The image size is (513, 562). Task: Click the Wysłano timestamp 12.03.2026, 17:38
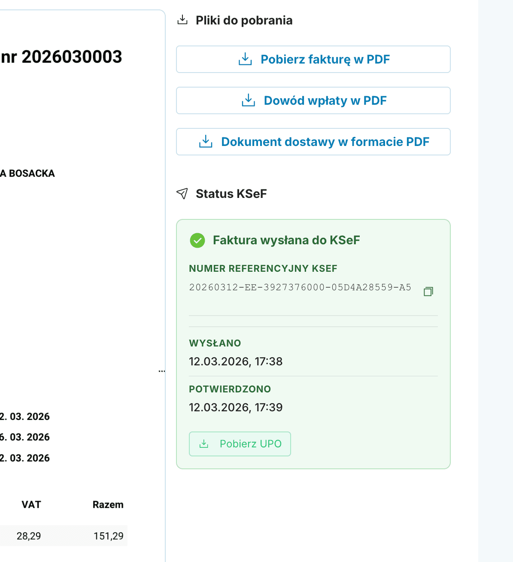click(236, 362)
